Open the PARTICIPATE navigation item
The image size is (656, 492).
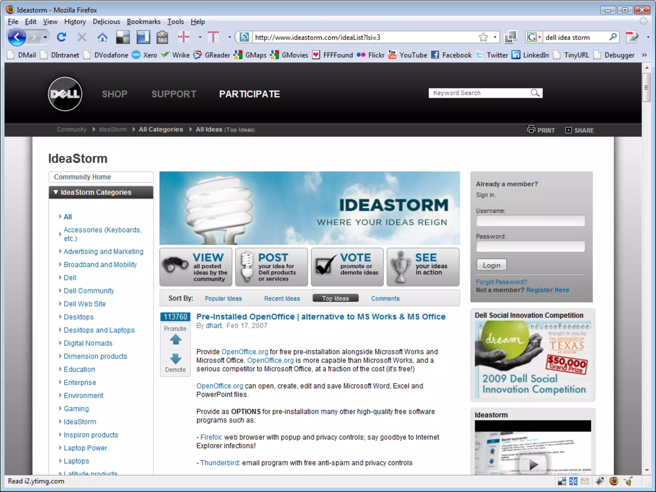[250, 94]
